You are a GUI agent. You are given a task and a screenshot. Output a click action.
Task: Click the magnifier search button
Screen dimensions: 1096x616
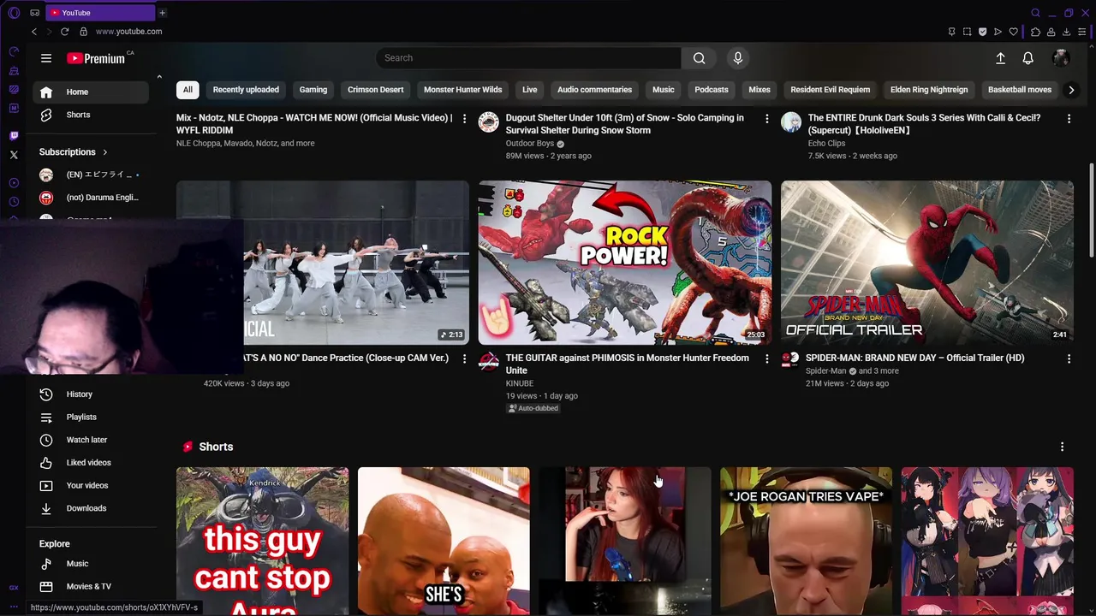(x=700, y=58)
